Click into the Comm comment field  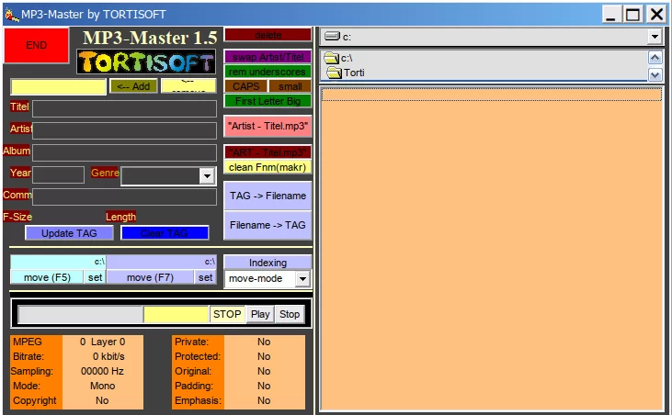click(x=124, y=197)
